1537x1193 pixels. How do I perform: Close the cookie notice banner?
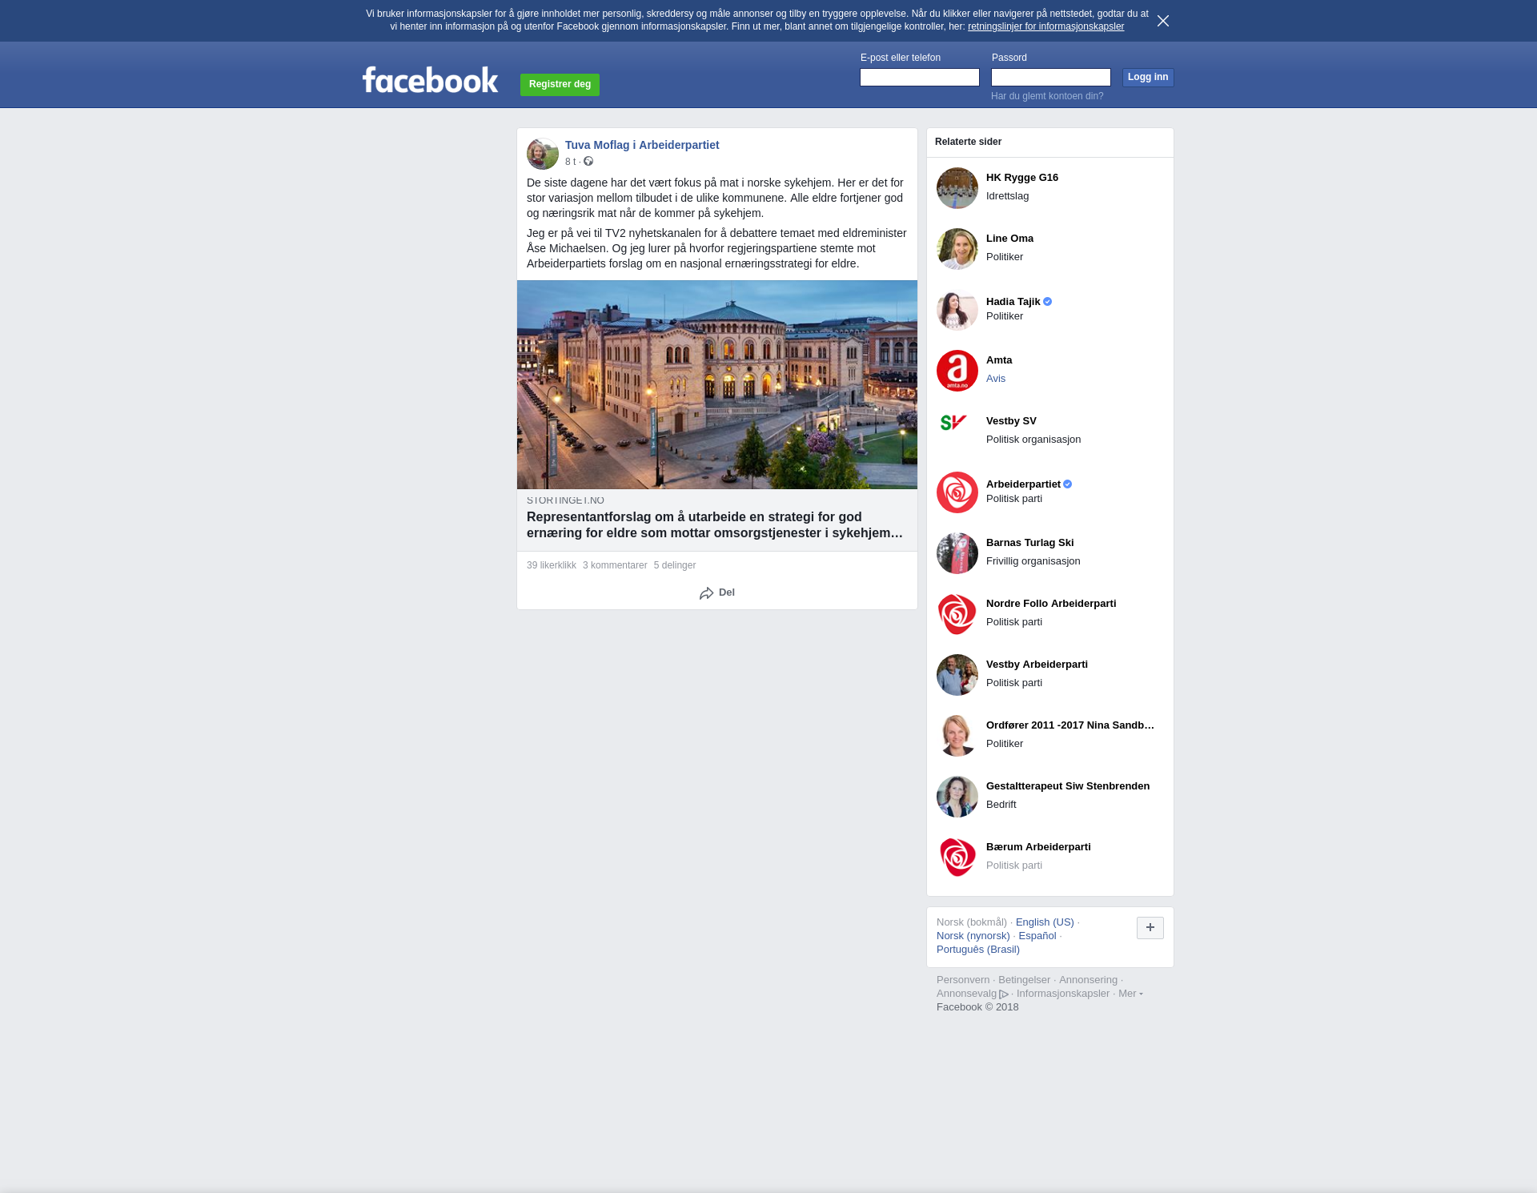point(1163,21)
